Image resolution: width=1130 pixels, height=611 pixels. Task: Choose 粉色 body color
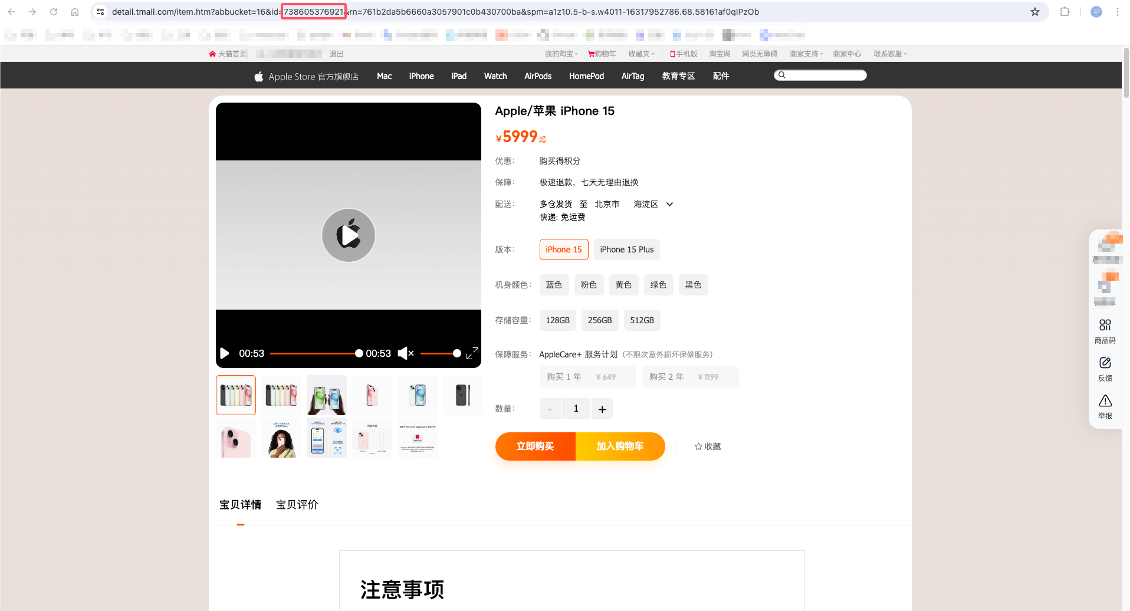[x=589, y=285]
